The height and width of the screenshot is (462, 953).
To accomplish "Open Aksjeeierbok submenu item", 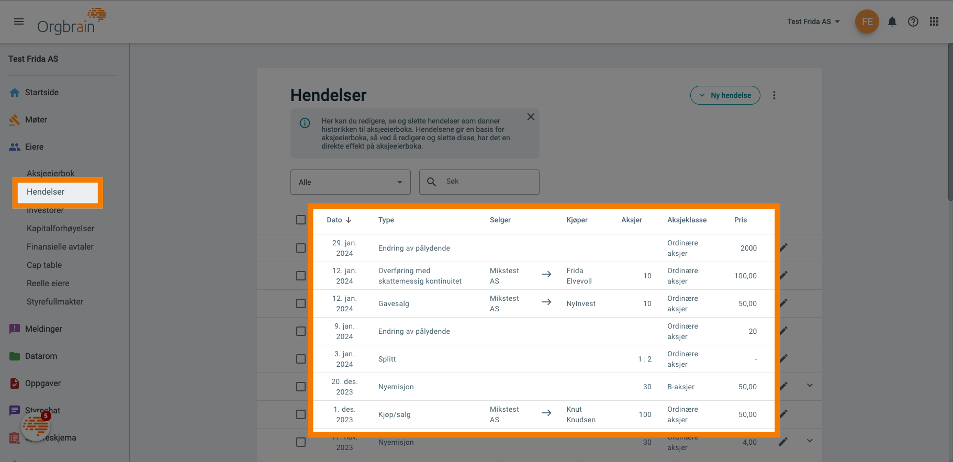I will (51, 173).
